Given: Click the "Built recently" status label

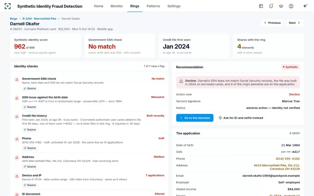Looking at the screenshot, I should coord(155,116).
